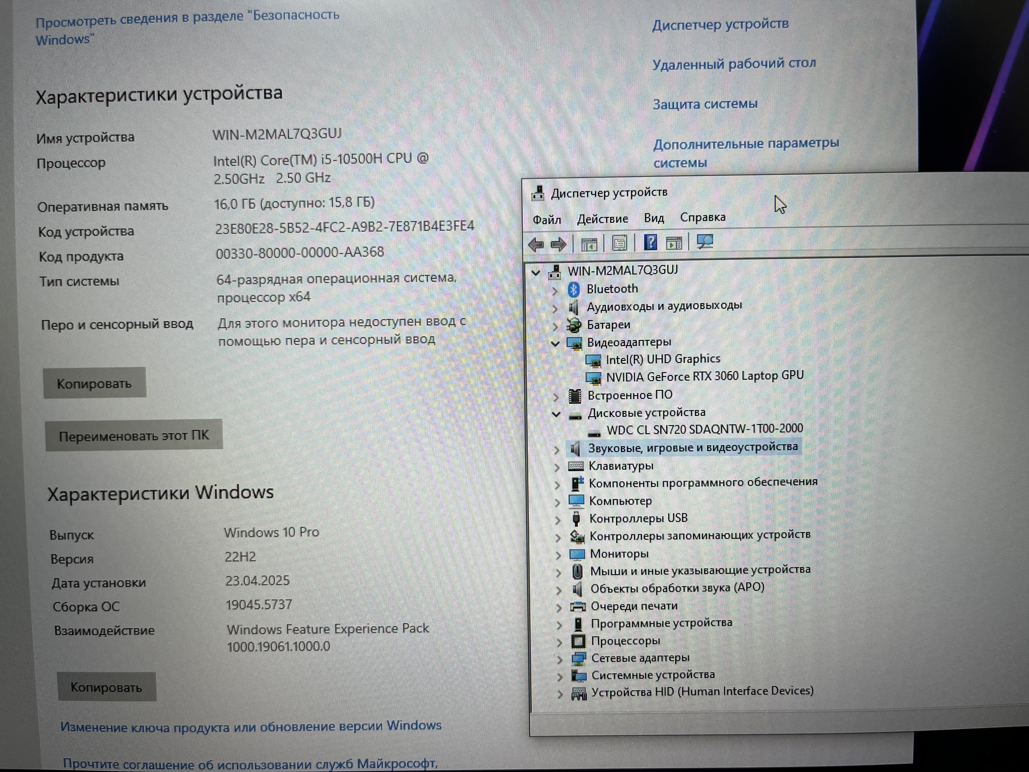This screenshot has height=772, width=1029.
Task: Click the Переименовать этот ПК button
Action: tap(134, 436)
